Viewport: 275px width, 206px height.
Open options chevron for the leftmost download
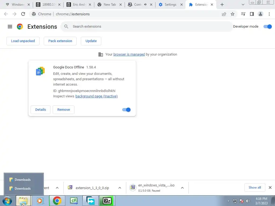coord(57,188)
